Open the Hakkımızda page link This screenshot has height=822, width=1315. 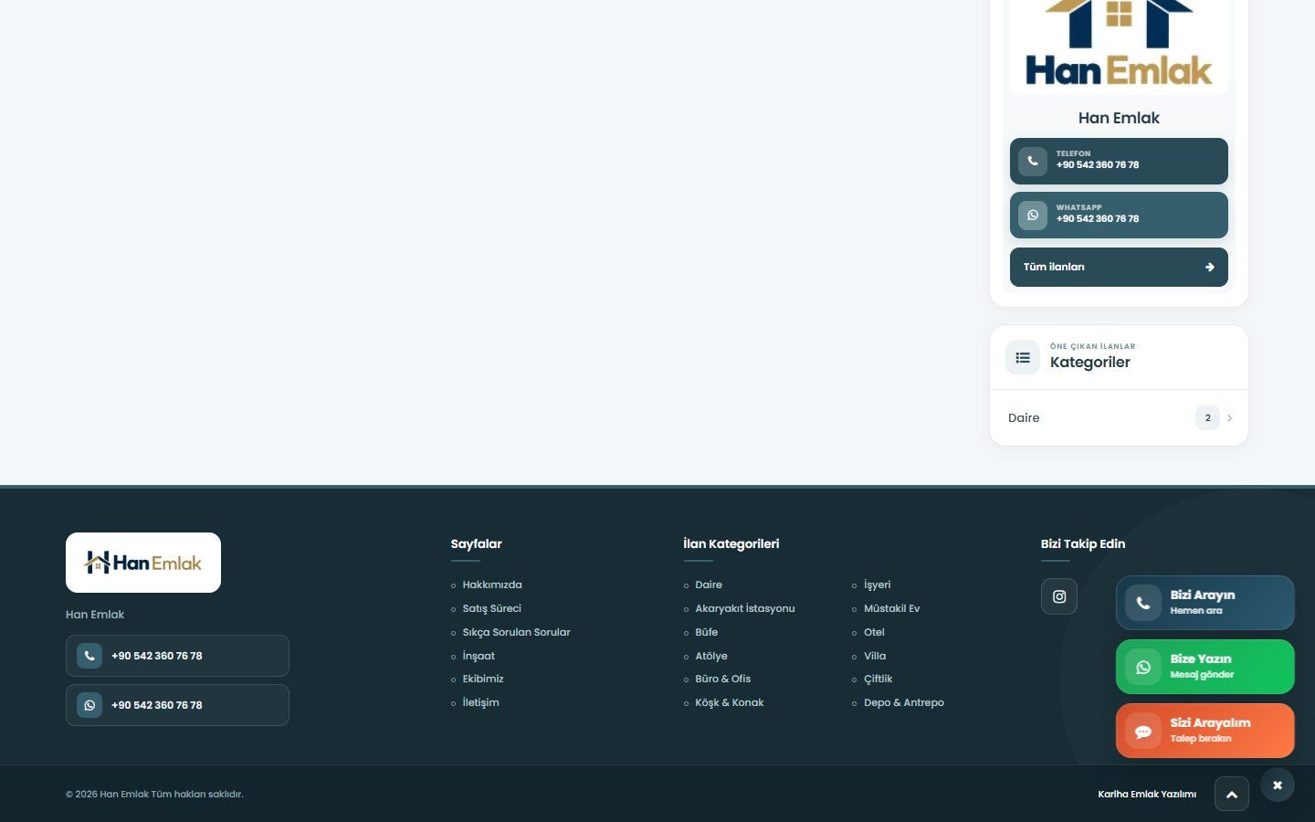tap(492, 585)
